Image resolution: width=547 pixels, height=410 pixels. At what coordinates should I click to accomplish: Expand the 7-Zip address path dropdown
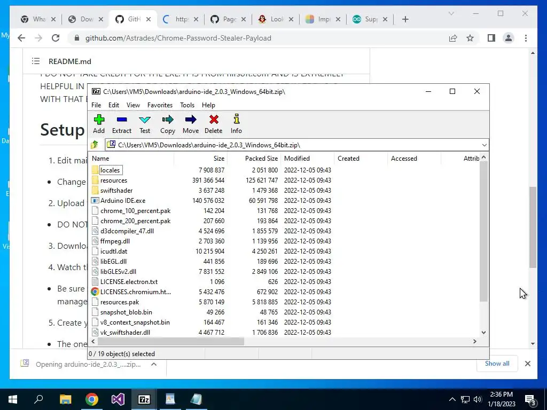484,145
